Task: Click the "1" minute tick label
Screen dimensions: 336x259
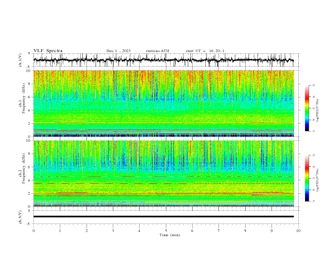Action: (60, 231)
